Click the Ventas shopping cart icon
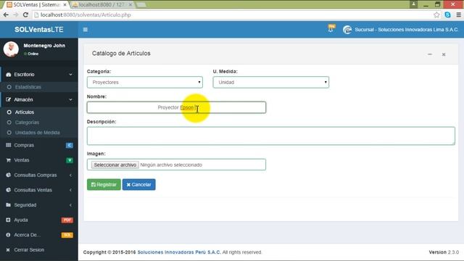The image size is (464, 261). click(x=8, y=160)
